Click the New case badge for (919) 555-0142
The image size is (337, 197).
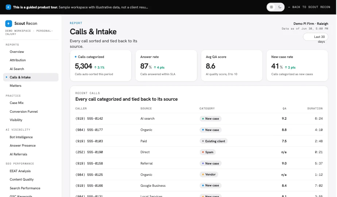pyautogui.click(x=210, y=119)
